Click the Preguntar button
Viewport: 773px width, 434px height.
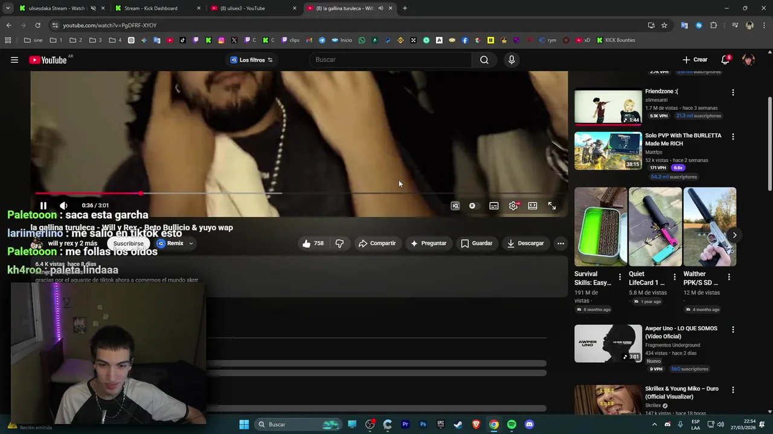[428, 244]
